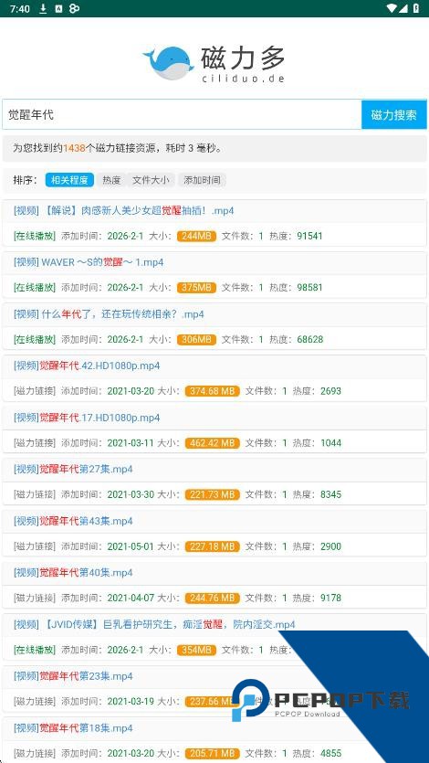
Task: Click the 磁力搜索 search button
Action: [394, 115]
